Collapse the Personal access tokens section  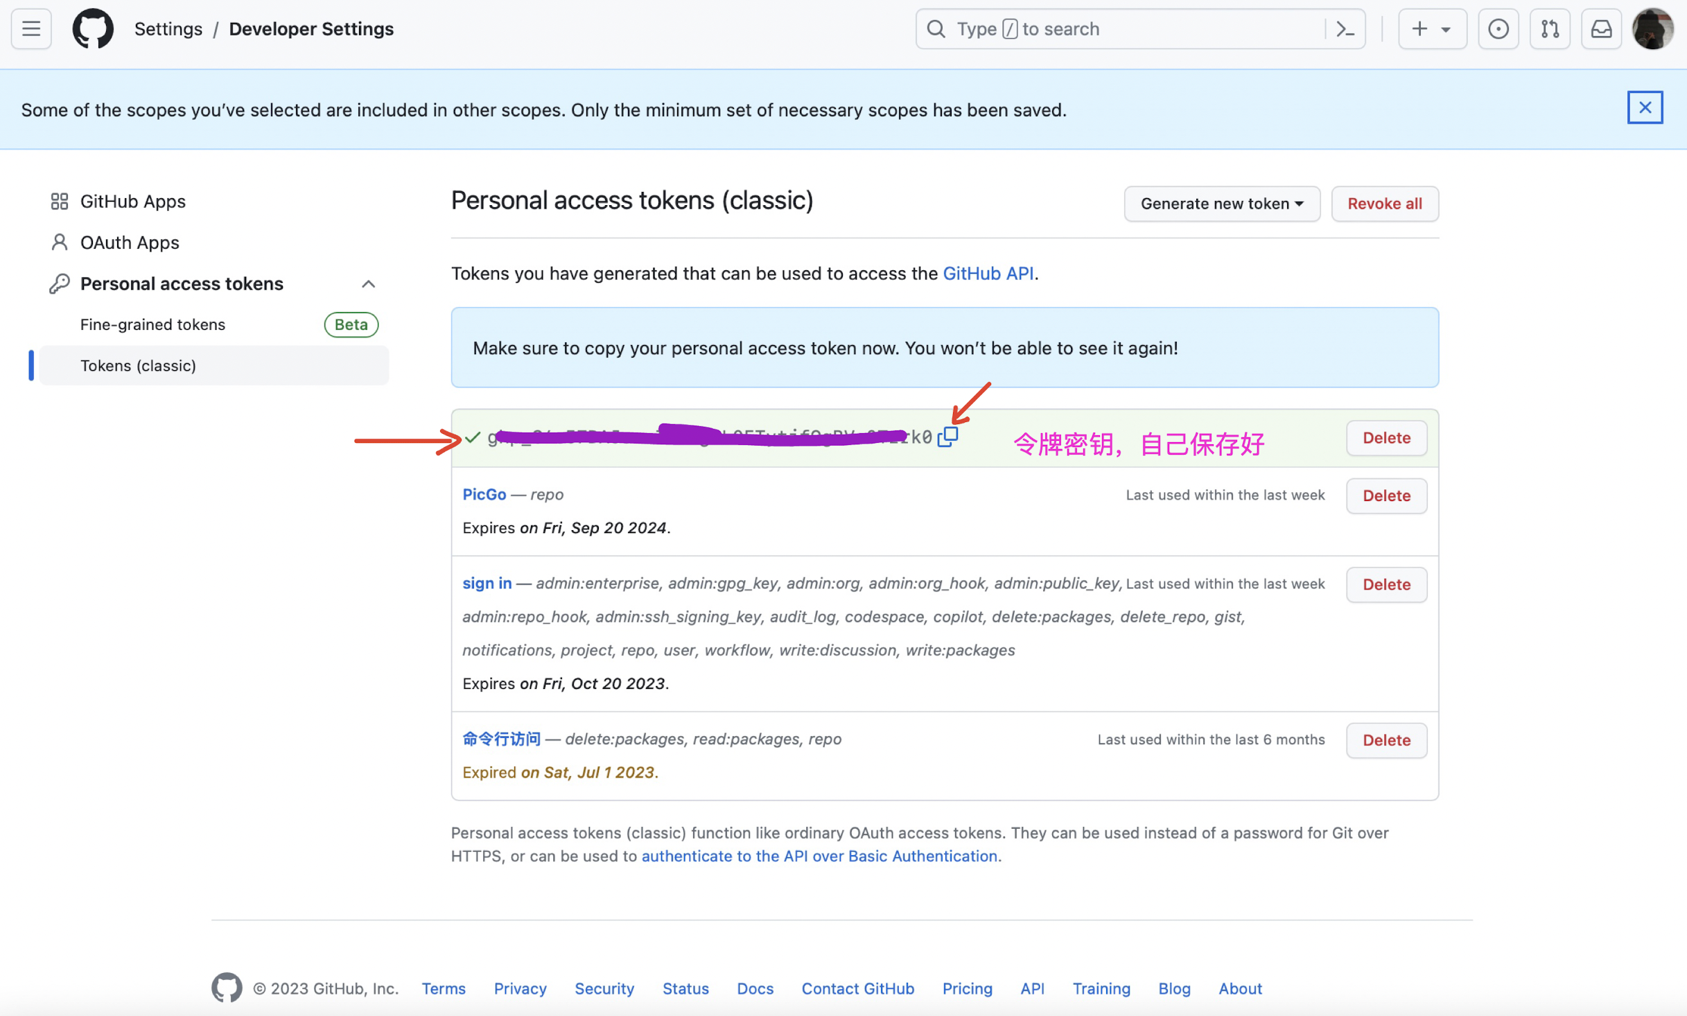pos(368,283)
